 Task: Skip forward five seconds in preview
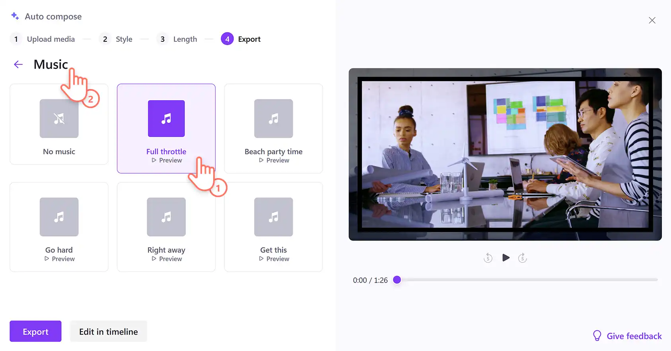[x=523, y=258]
